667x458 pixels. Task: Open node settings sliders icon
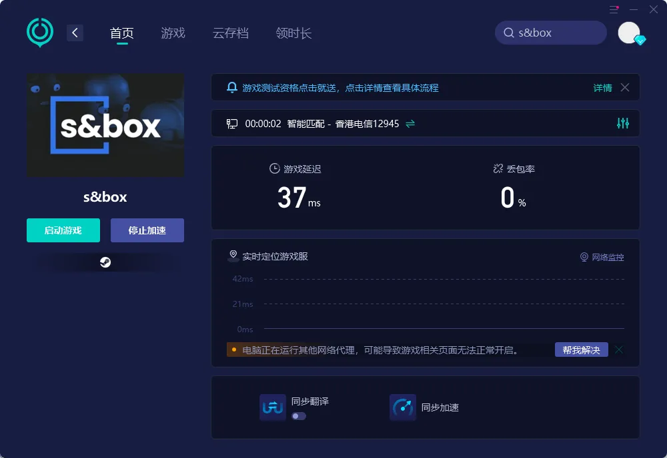pos(623,123)
